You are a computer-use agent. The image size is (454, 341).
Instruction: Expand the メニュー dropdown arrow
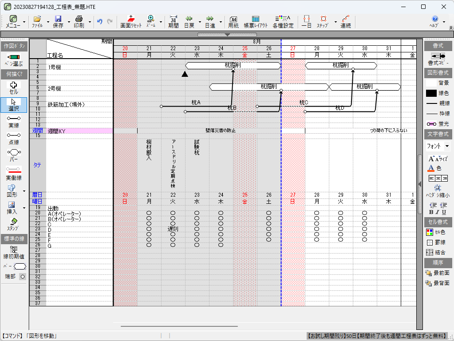24,22
